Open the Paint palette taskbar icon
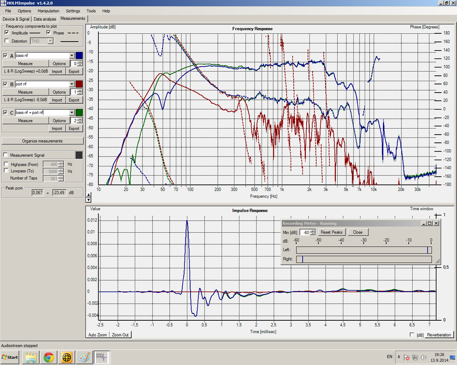The height and width of the screenshot is (365, 457). click(x=84, y=357)
